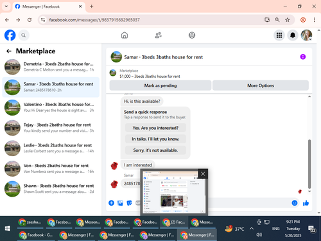Open the Chrome zoom magnifier icon

pyautogui.click(x=277, y=20)
